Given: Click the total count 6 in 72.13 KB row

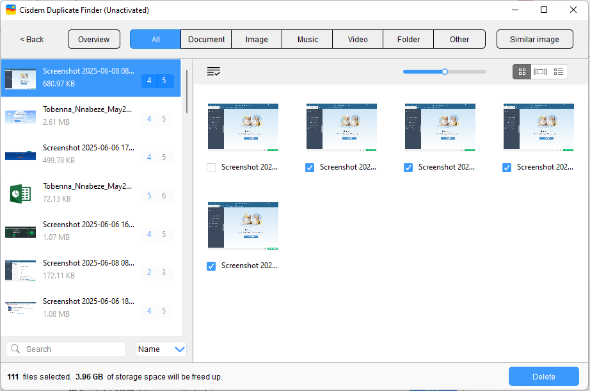Looking at the screenshot, I should coord(164,196).
